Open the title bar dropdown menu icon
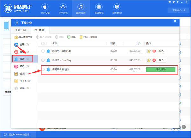The width and height of the screenshot is (191, 138). pos(178,2)
